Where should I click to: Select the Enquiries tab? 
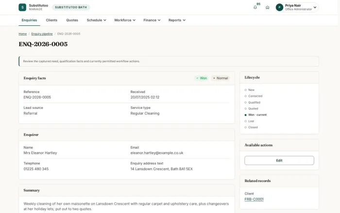29,20
